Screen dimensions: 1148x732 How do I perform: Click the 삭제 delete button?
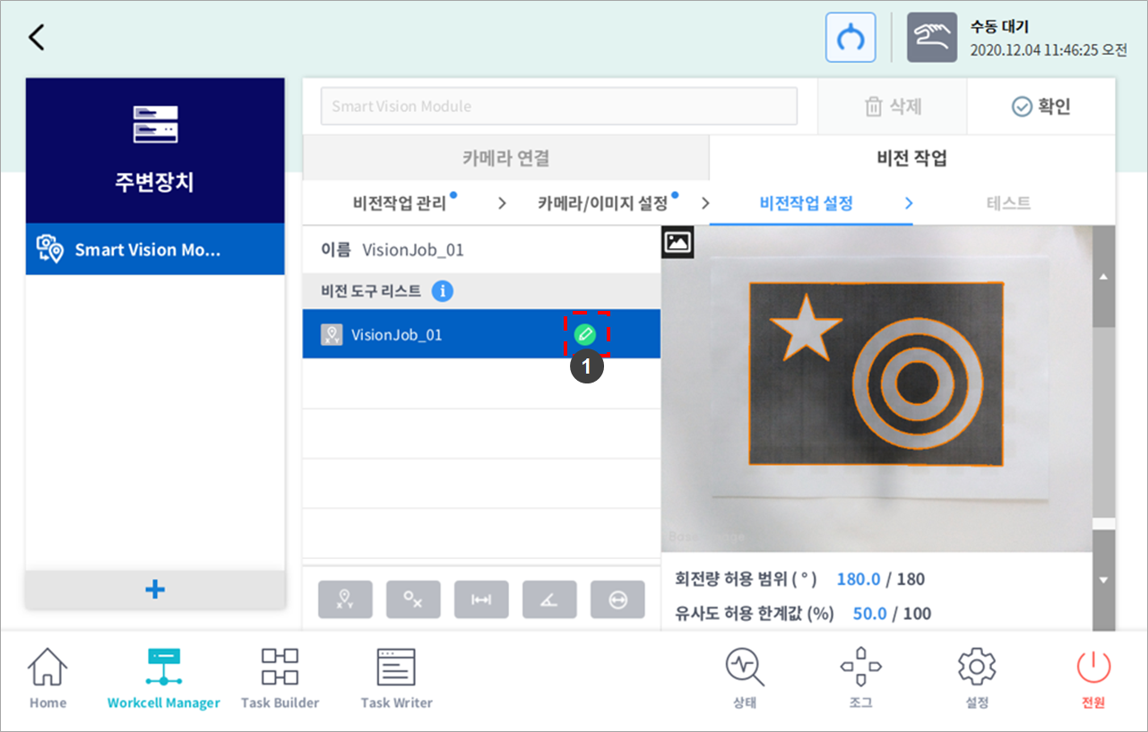(893, 107)
